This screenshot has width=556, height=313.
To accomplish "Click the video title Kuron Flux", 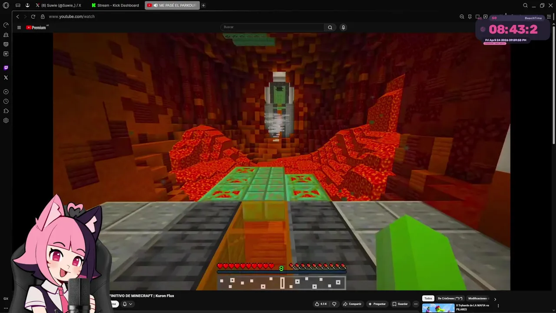I will 142,296.
